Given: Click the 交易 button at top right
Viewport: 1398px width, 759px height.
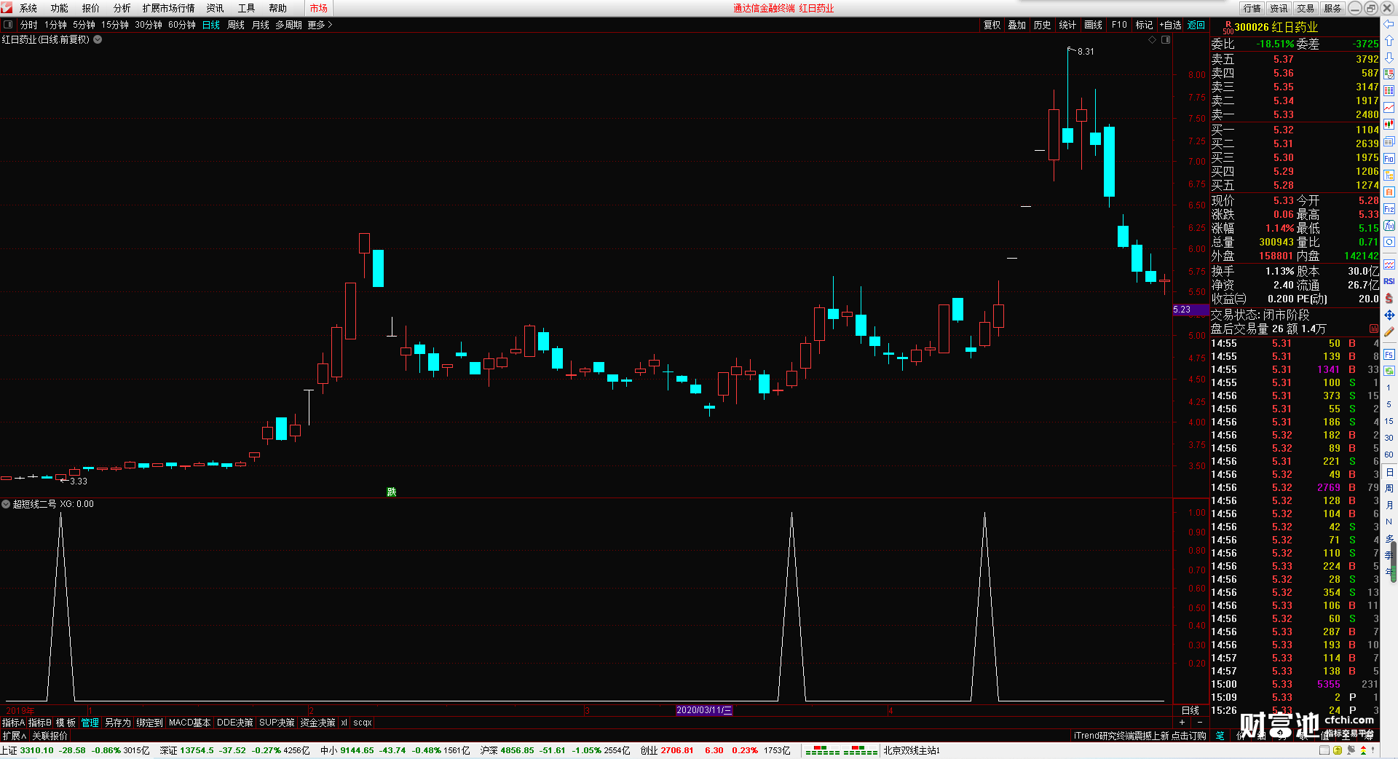Looking at the screenshot, I should pos(1306,8).
